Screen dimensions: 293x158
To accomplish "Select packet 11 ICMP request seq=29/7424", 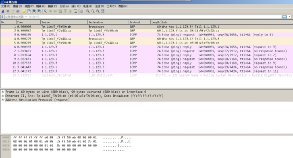I will click(x=147, y=67).
